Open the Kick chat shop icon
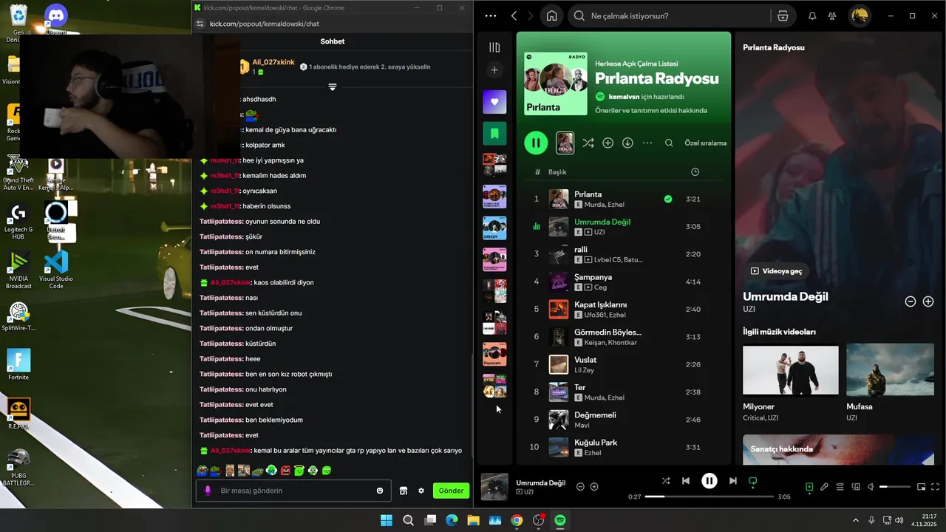The height and width of the screenshot is (532, 946). (x=404, y=491)
